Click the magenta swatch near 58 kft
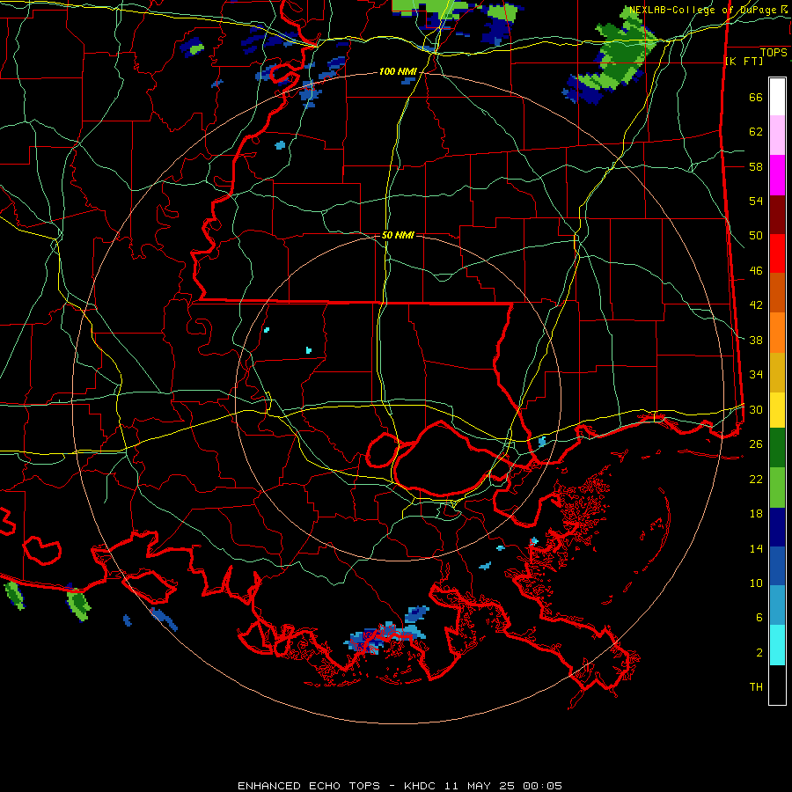Viewport: 792px width, 792px height. coord(777,175)
